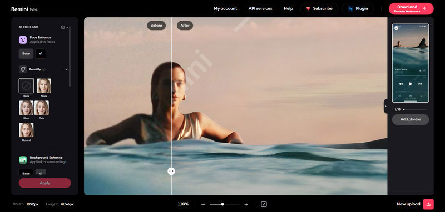Click the Apply button

coord(45,183)
